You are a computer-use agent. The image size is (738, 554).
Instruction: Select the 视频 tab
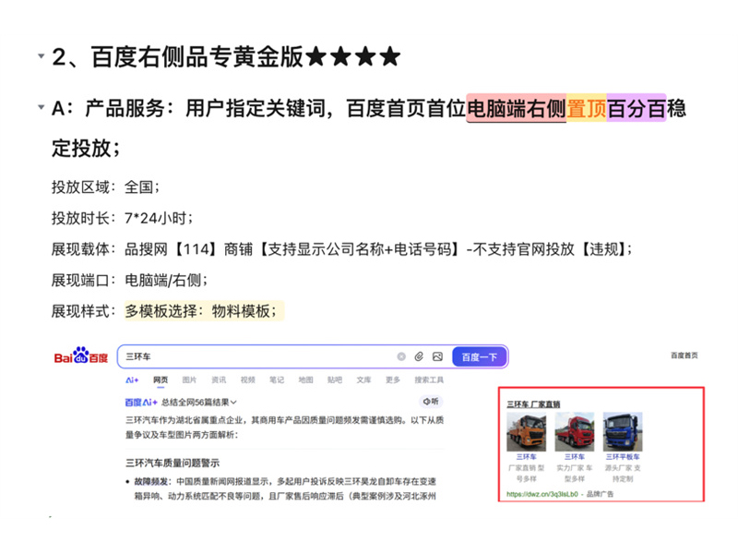click(x=247, y=379)
